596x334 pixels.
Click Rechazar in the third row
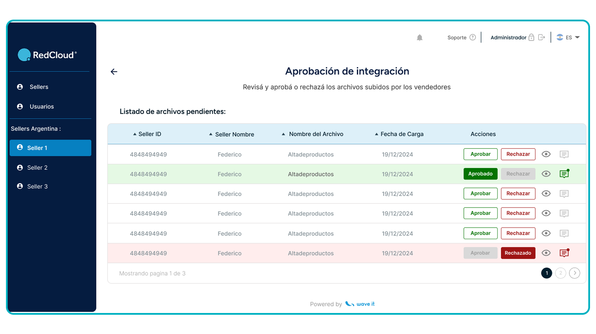click(518, 194)
